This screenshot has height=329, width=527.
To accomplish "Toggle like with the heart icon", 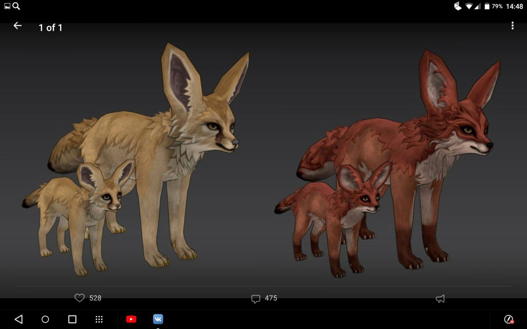I will click(x=79, y=298).
